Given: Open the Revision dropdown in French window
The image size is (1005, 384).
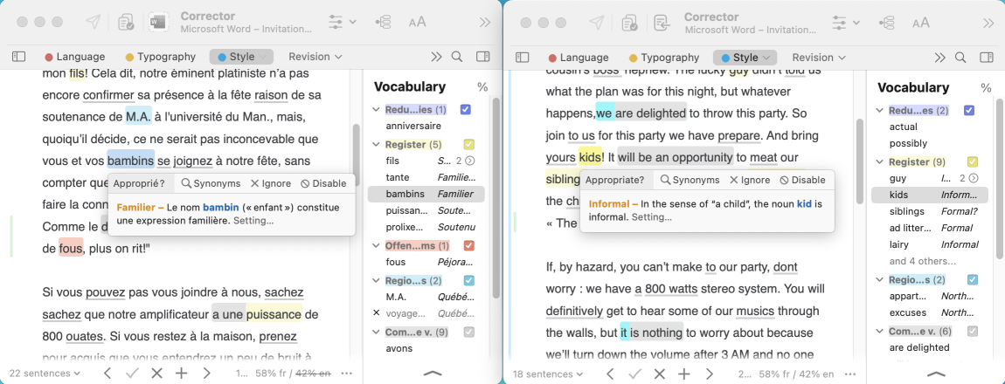Looking at the screenshot, I should point(315,57).
